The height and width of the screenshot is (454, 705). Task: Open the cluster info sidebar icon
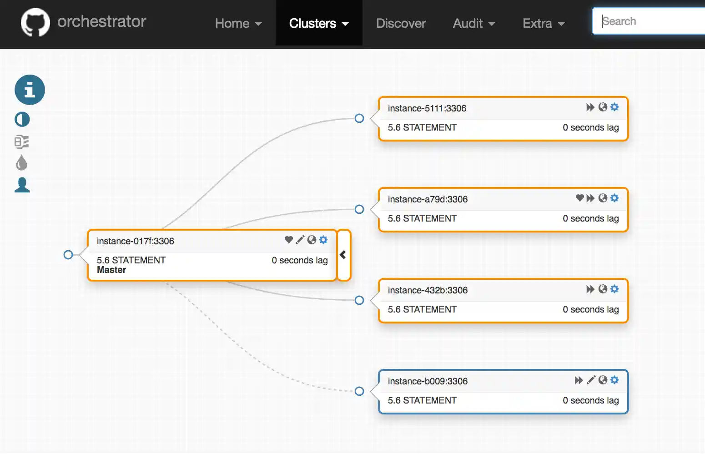pyautogui.click(x=29, y=90)
